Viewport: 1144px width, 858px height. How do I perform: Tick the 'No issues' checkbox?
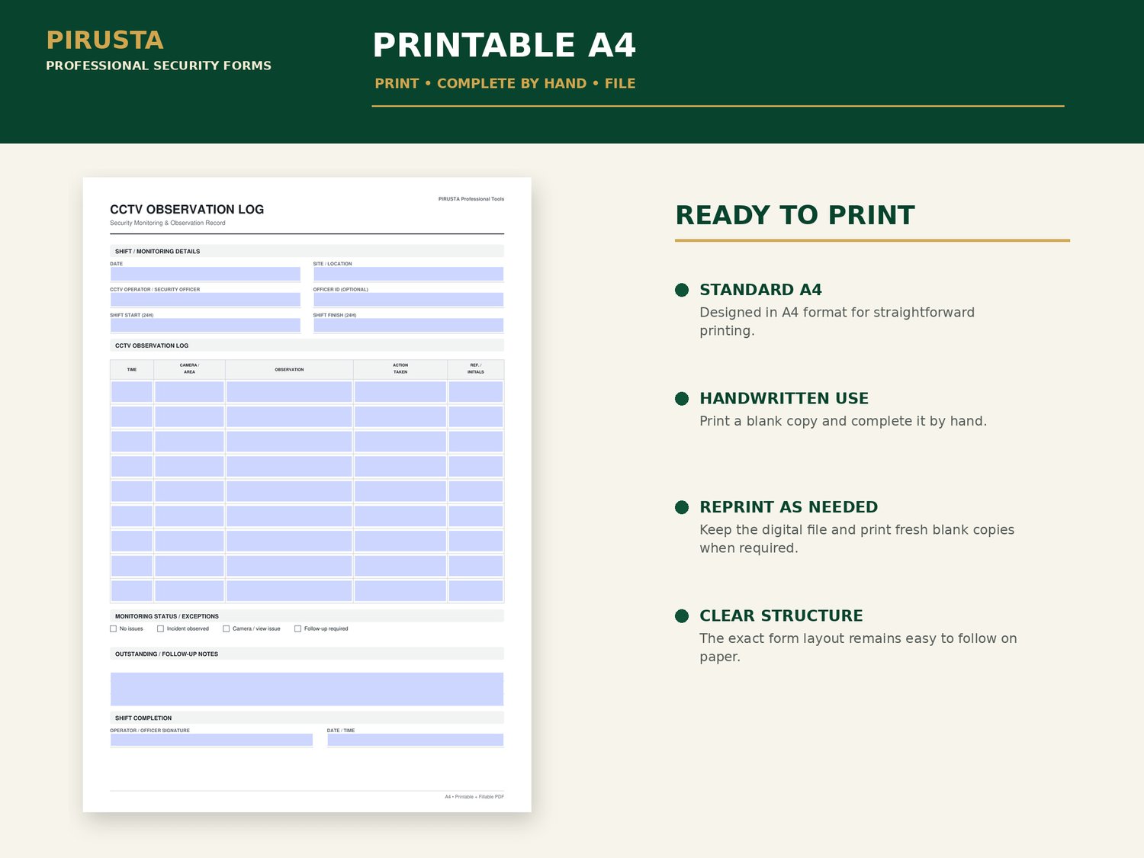[x=114, y=629]
